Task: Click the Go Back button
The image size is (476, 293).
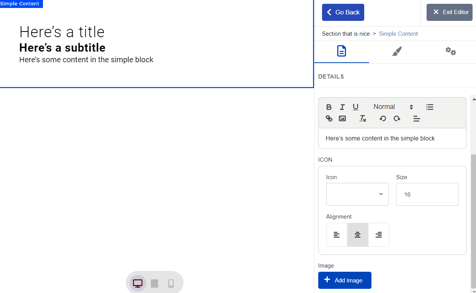Action: click(343, 12)
